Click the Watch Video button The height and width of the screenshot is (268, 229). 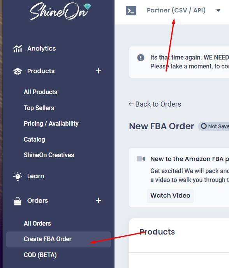(x=170, y=196)
